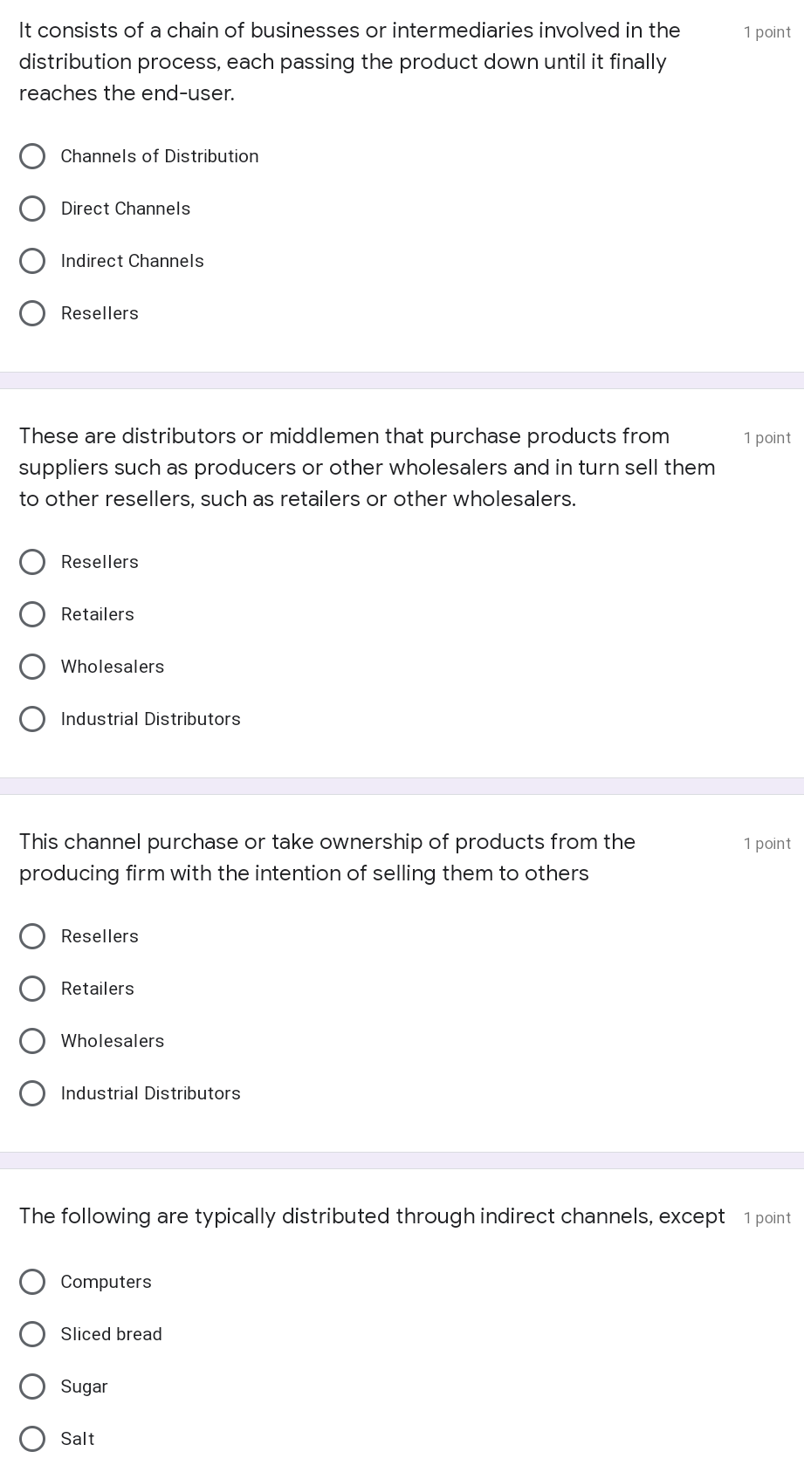Choose Computers as the exception answer
Viewport: 804px width, 1472px height.
(32, 1282)
